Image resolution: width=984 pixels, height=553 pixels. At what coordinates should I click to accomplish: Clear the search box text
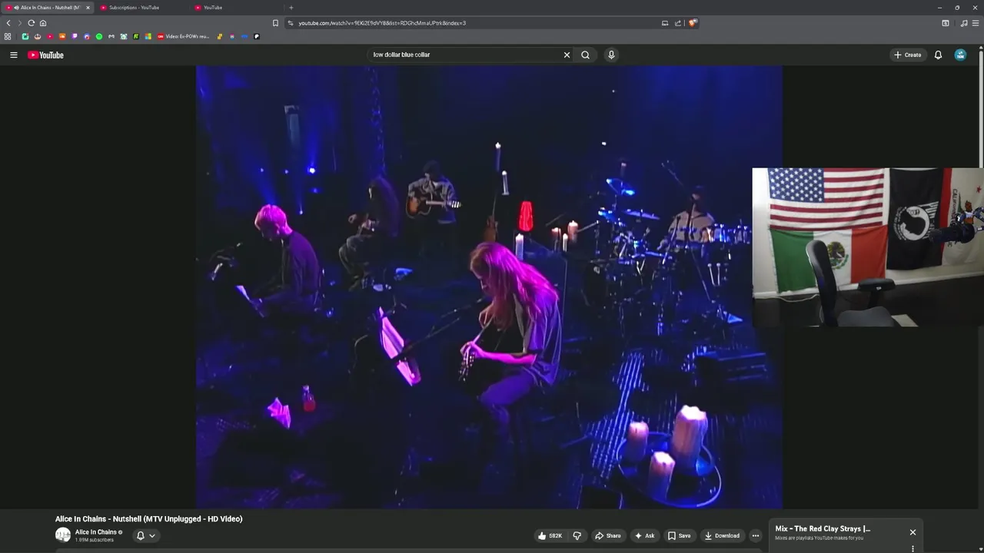click(x=567, y=55)
